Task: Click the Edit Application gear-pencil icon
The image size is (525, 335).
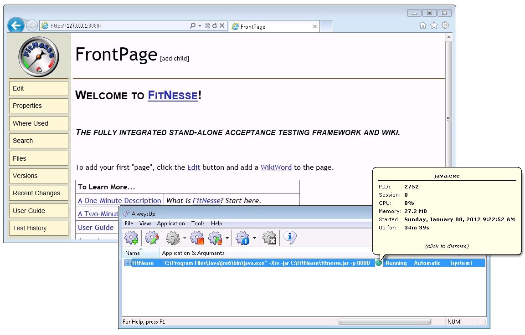Action: point(152,238)
